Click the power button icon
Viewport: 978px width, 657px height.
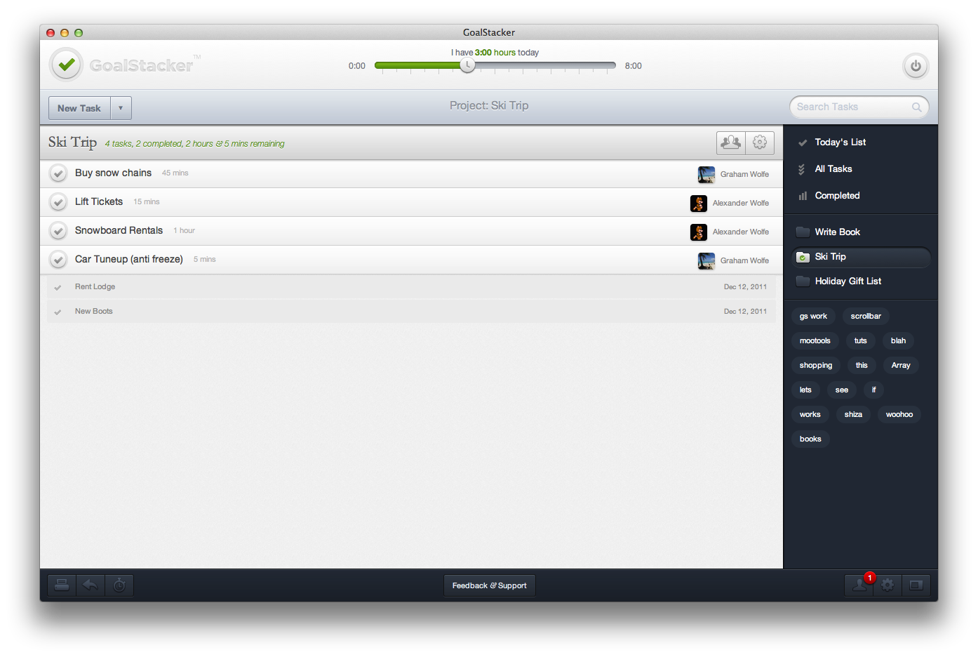pyautogui.click(x=916, y=66)
